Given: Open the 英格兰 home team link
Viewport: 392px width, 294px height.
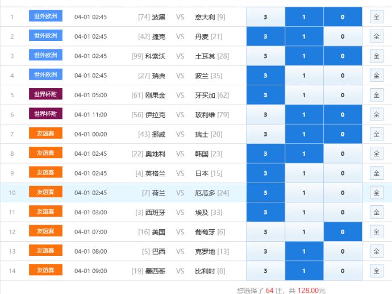Looking at the screenshot, I should [155, 173].
